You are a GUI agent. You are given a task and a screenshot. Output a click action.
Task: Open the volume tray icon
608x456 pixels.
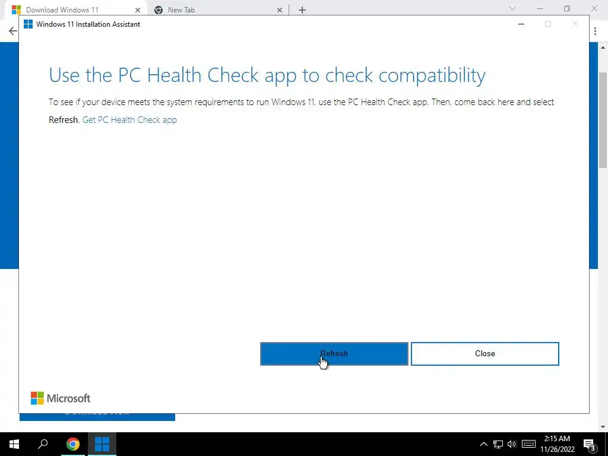pos(512,444)
